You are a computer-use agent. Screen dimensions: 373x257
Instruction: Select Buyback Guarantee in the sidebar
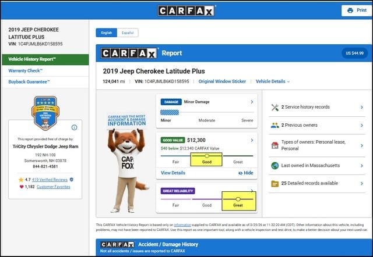pyautogui.click(x=29, y=83)
